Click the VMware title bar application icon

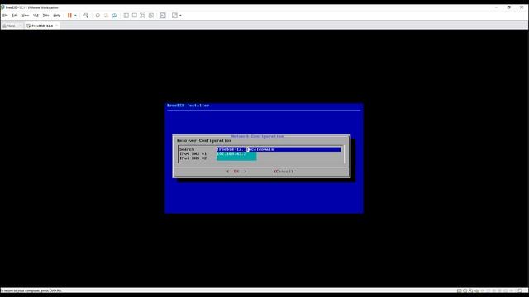pyautogui.click(x=2, y=7)
